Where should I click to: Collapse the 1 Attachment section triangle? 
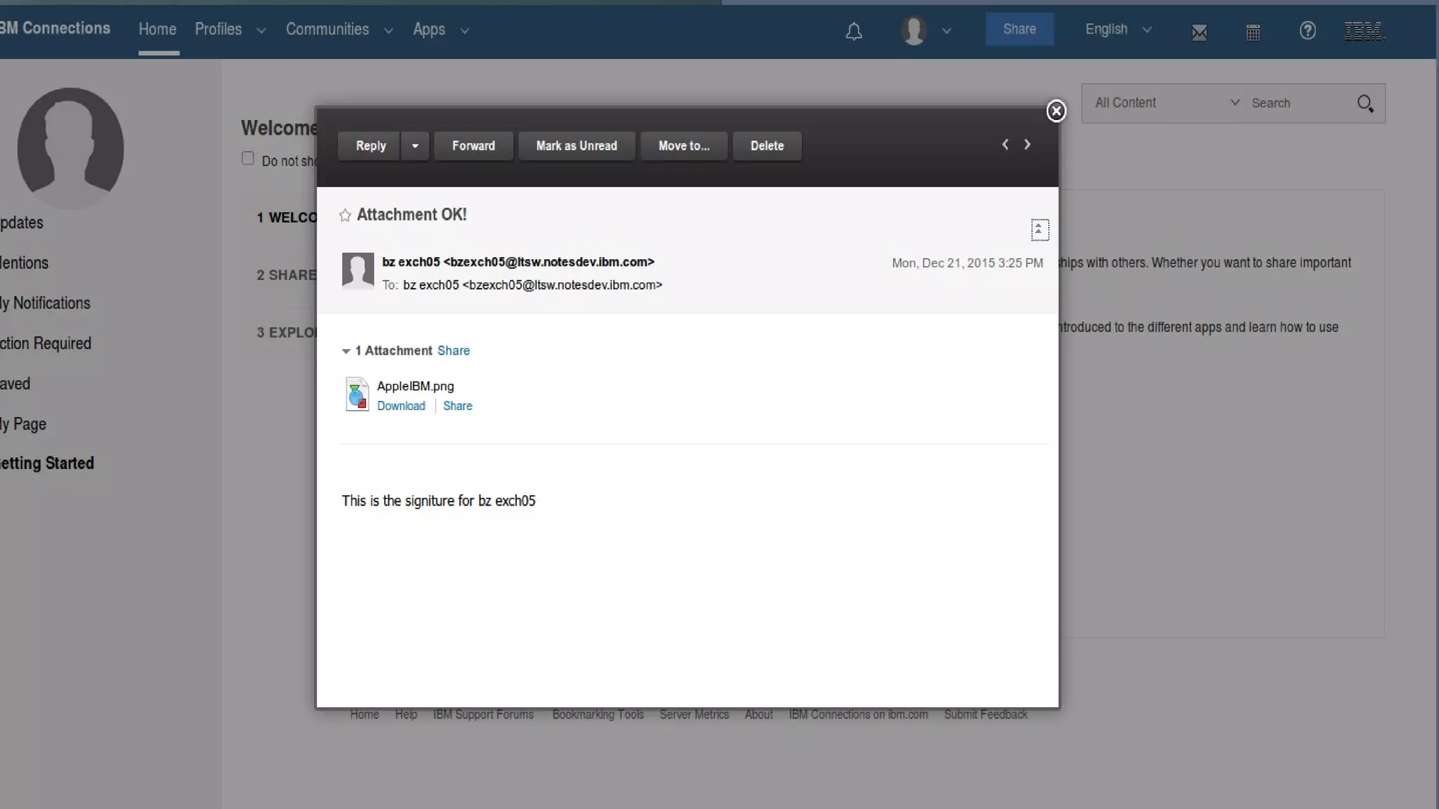tap(346, 351)
